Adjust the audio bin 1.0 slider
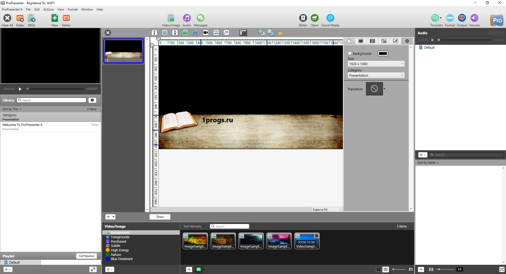506x274 pixels. coord(445,269)
